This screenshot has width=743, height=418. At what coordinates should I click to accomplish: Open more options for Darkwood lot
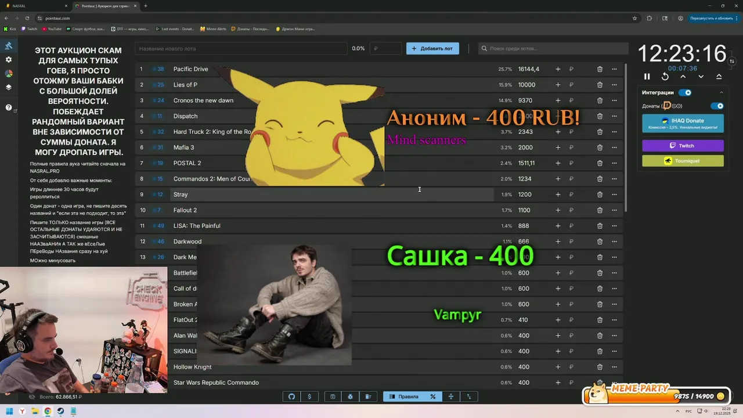click(x=614, y=242)
